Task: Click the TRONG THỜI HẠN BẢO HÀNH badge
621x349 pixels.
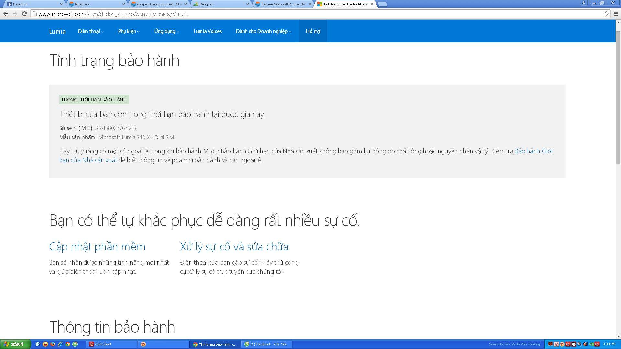Action: pos(94,100)
